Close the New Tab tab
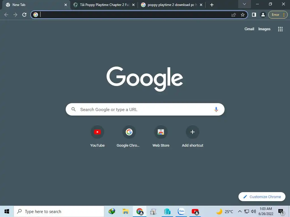The height and width of the screenshot is (217, 290). pos(66,5)
